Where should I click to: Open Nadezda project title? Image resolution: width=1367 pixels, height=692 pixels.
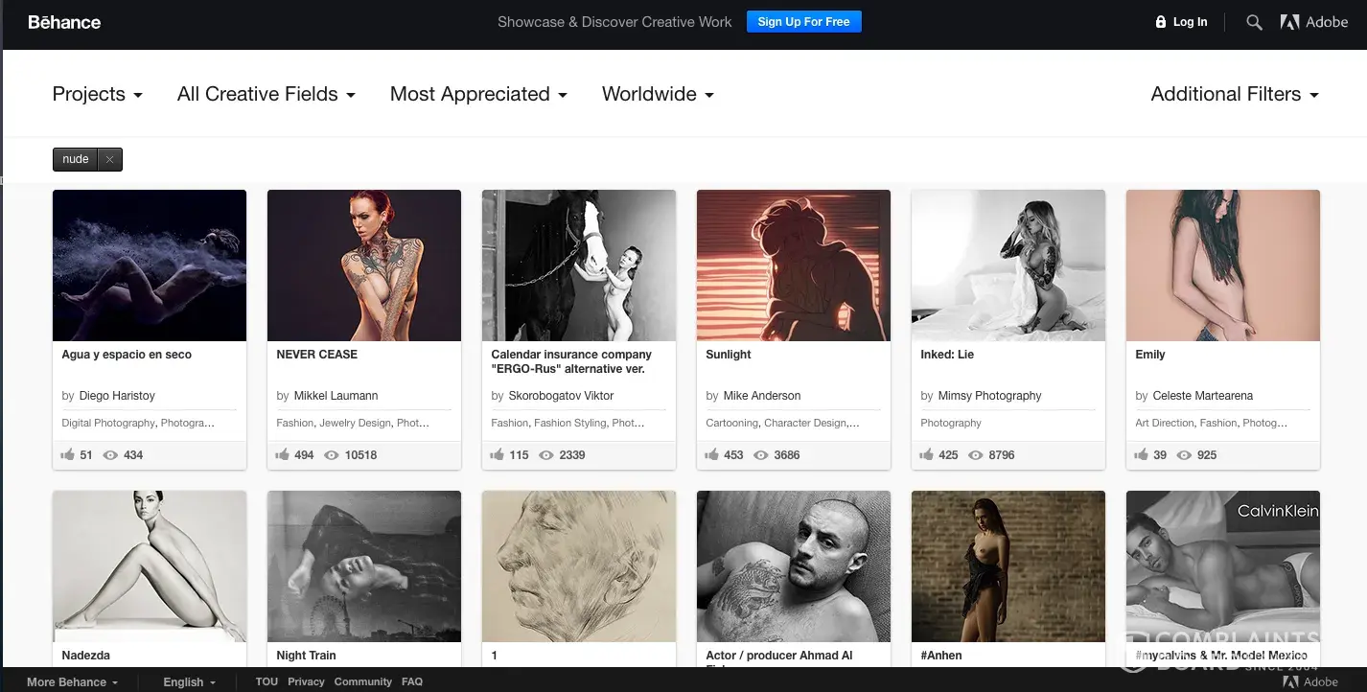click(85, 656)
